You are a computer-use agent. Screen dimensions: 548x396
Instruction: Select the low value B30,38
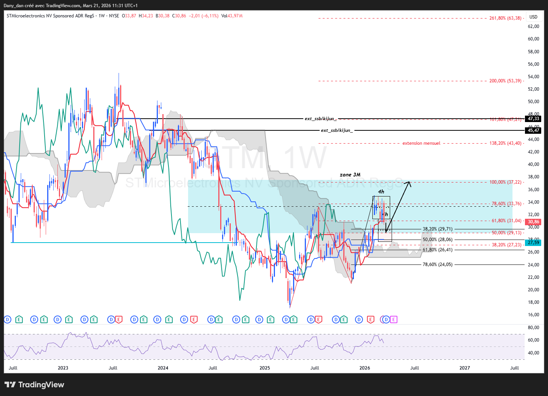point(162,16)
